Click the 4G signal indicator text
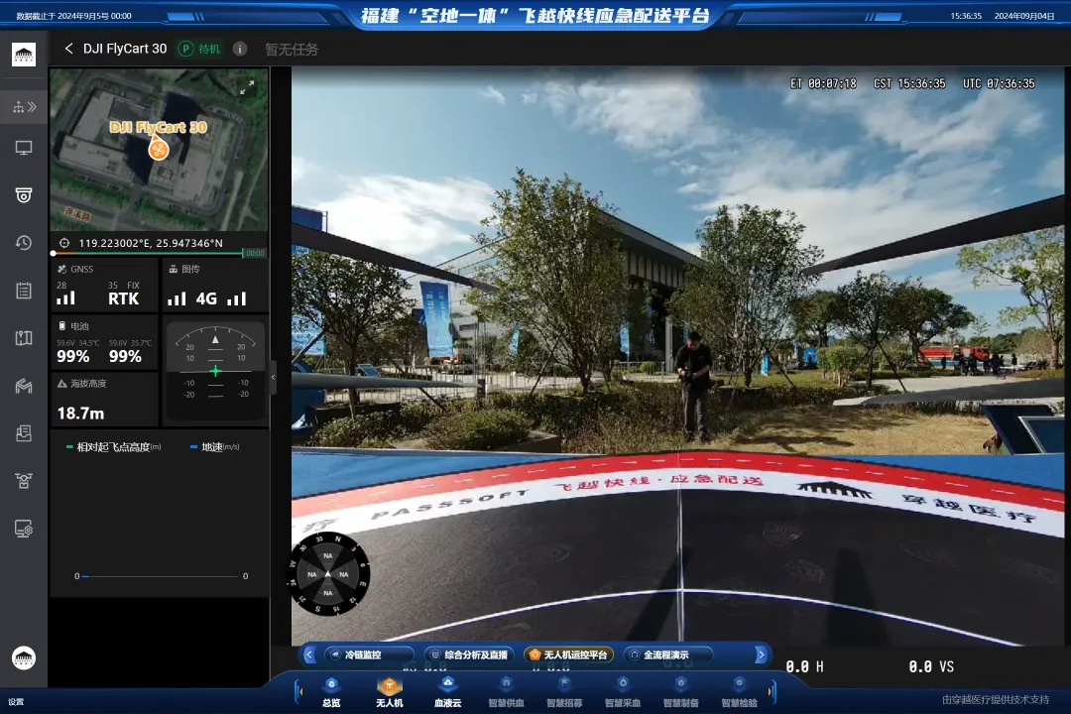This screenshot has width=1071, height=714. point(206,298)
